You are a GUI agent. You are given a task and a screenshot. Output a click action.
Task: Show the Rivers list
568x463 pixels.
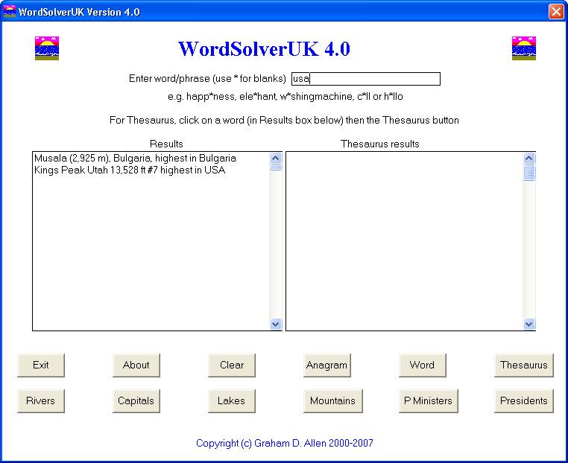click(41, 401)
